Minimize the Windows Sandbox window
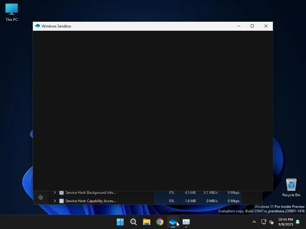Image resolution: width=306 pixels, height=229 pixels. [239, 26]
